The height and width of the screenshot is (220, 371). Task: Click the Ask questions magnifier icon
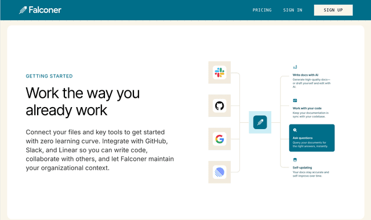coord(295,130)
